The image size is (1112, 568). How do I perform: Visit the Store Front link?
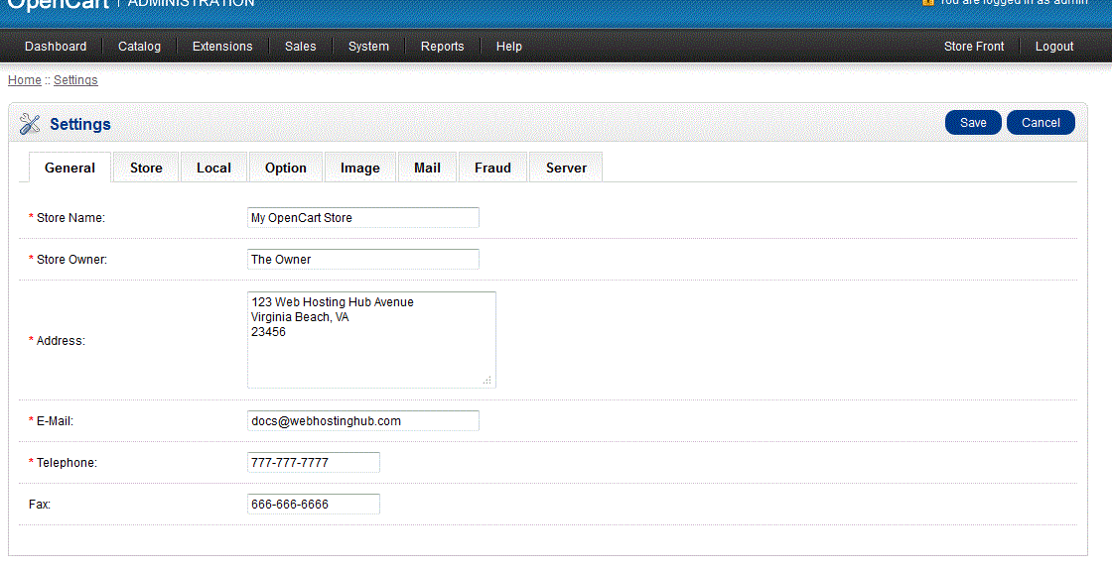coord(974,47)
